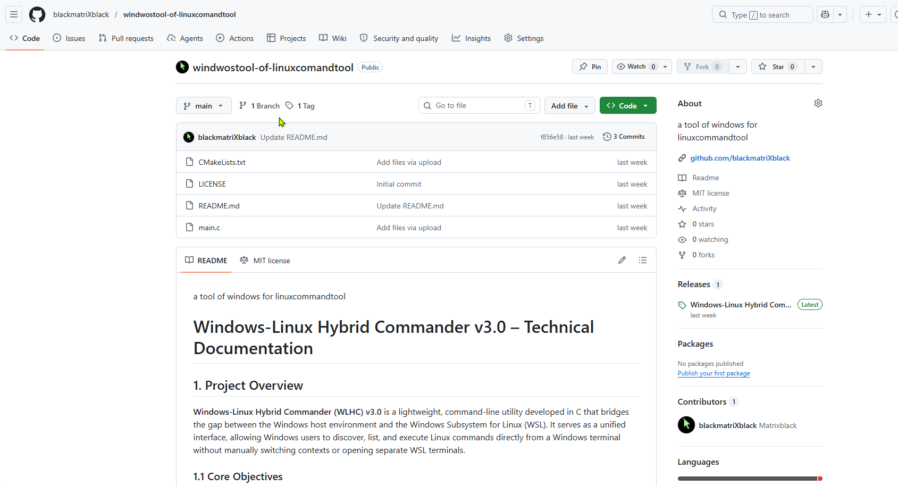Click the blackmatriXblack contributor avatar
The width and height of the screenshot is (898, 486).
[686, 425]
